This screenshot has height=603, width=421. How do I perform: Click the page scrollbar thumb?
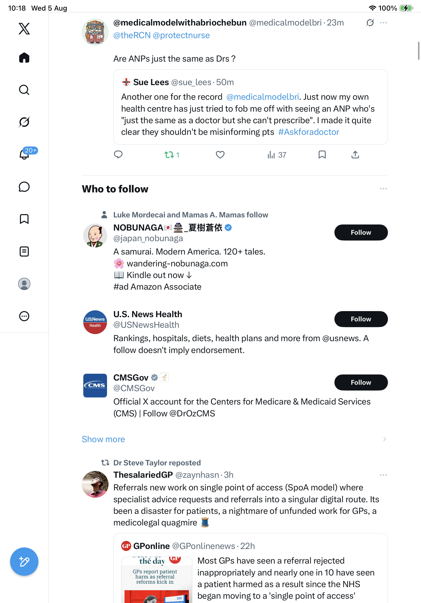[418, 51]
